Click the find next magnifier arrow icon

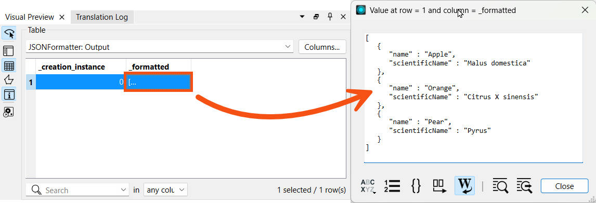[524, 186]
